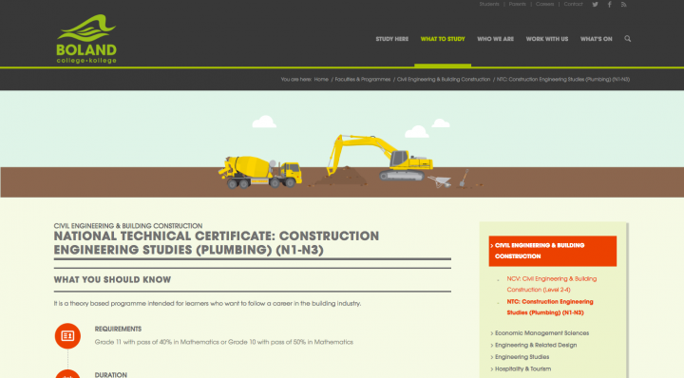Click the Boland College logo

tap(86, 39)
